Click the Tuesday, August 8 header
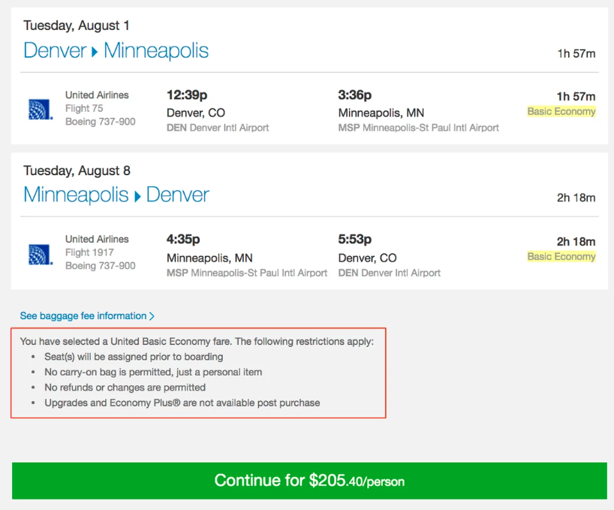Image resolution: width=614 pixels, height=510 pixels. 76,170
